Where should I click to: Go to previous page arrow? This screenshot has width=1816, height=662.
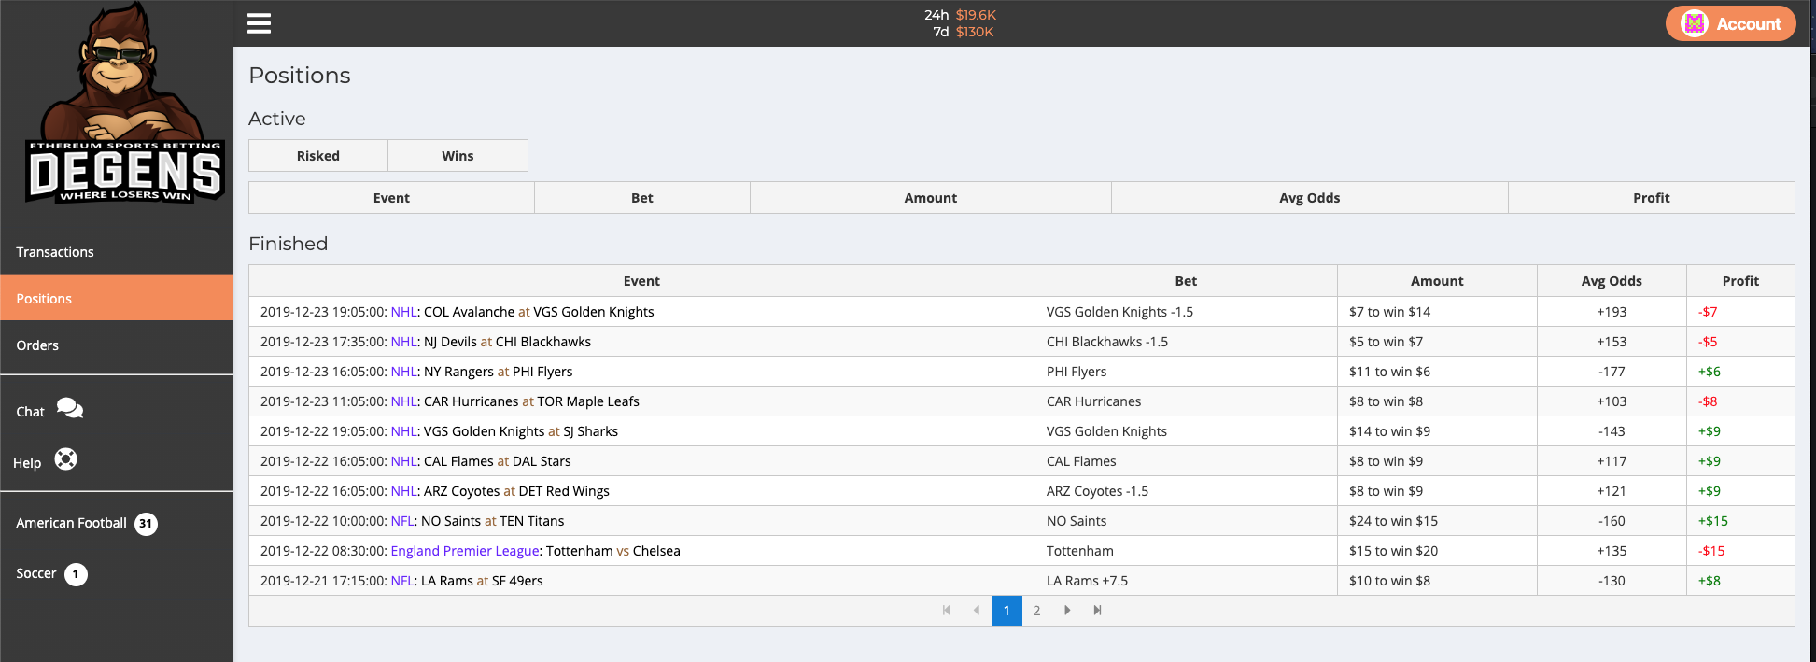pyautogui.click(x=977, y=610)
